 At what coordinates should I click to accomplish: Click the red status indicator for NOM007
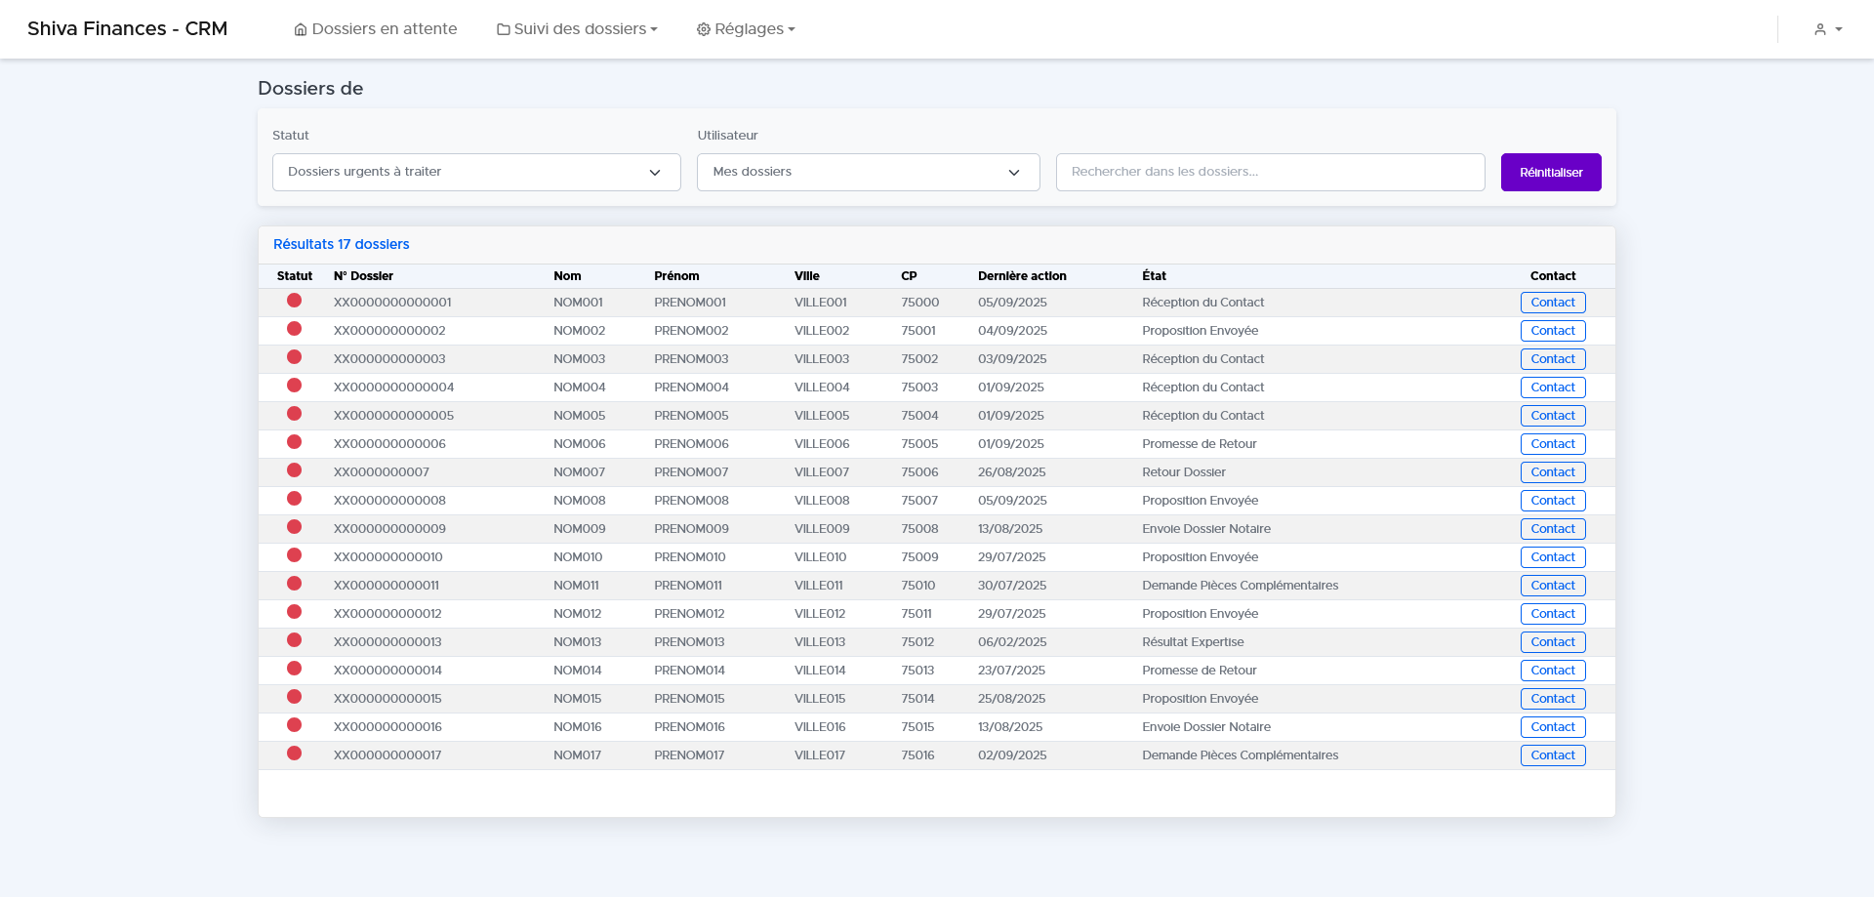pyautogui.click(x=294, y=470)
